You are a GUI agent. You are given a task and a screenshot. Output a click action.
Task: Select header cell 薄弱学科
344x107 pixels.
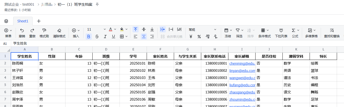click(296, 56)
